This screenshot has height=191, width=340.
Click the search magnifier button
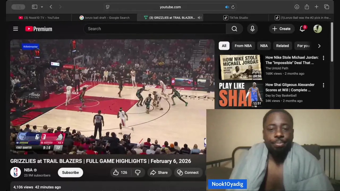click(234, 29)
